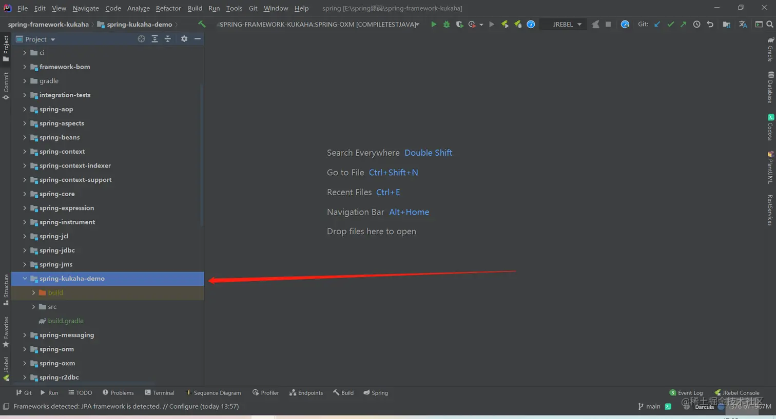Screen dimensions: 776x419
Task: Expand the spring-core module
Action: pyautogui.click(x=25, y=194)
